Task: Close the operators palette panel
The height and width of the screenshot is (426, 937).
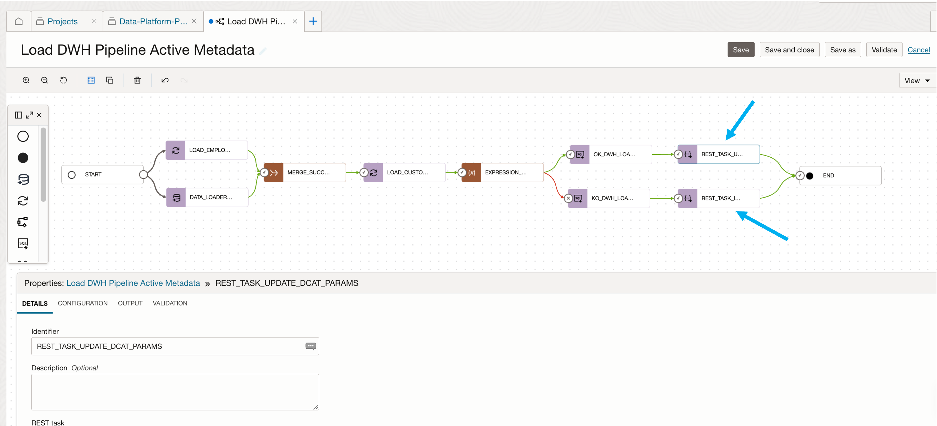Action: (x=39, y=115)
